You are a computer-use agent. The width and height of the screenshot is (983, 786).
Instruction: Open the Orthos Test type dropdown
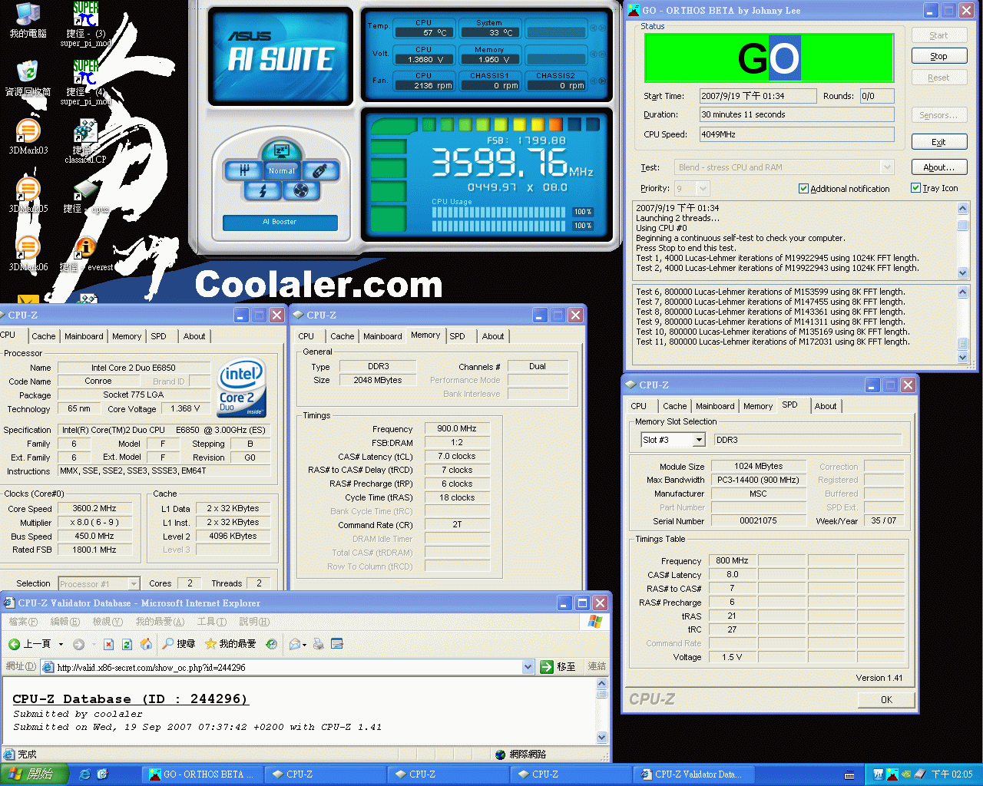click(887, 167)
